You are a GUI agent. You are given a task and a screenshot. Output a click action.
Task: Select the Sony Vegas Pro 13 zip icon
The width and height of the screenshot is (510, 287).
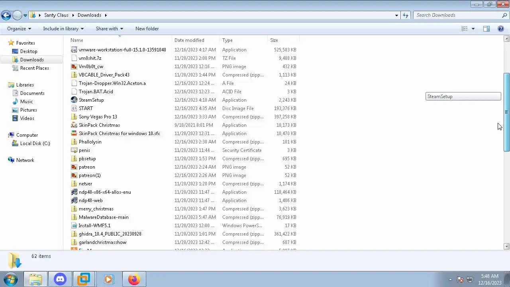click(74, 117)
